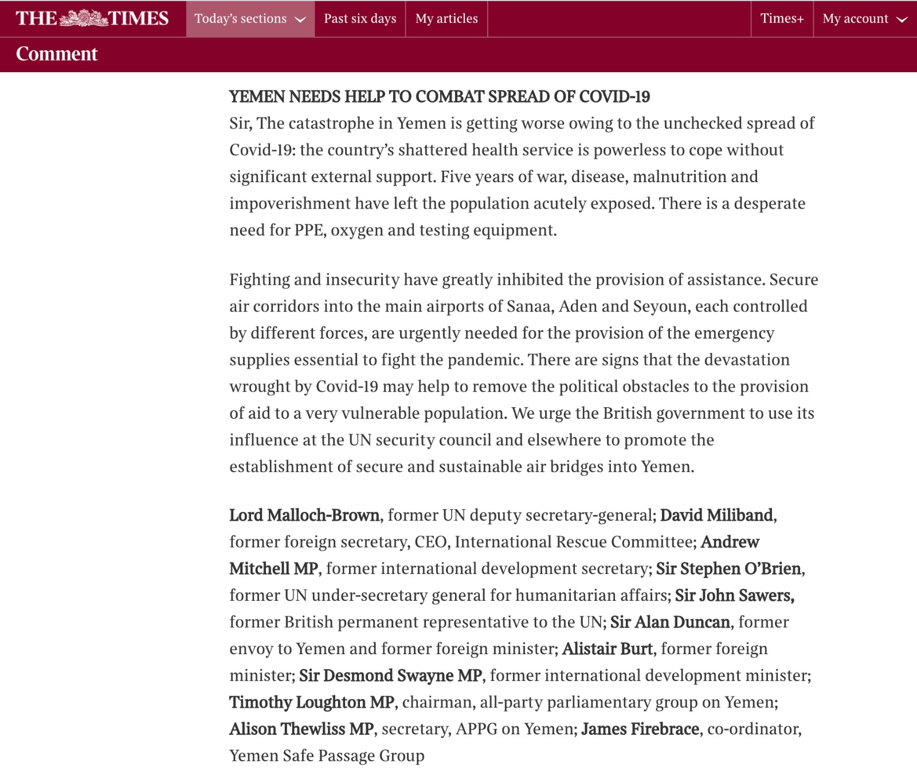This screenshot has height=771, width=917.
Task: Open the Today's sections menu label
Action: [x=240, y=18]
